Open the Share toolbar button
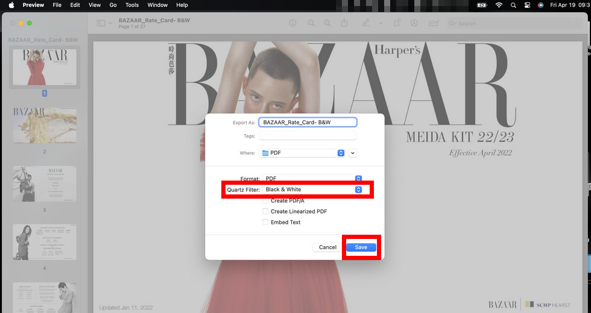The width and height of the screenshot is (591, 313). point(344,23)
